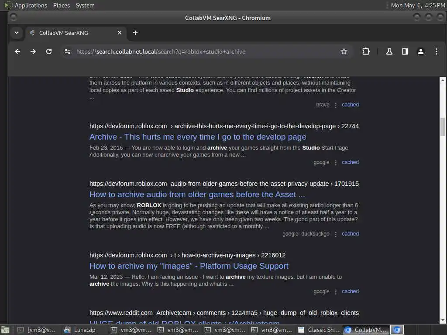Toggle the browser side panel
Viewport: 447px width, 335px height.
[x=405, y=51]
